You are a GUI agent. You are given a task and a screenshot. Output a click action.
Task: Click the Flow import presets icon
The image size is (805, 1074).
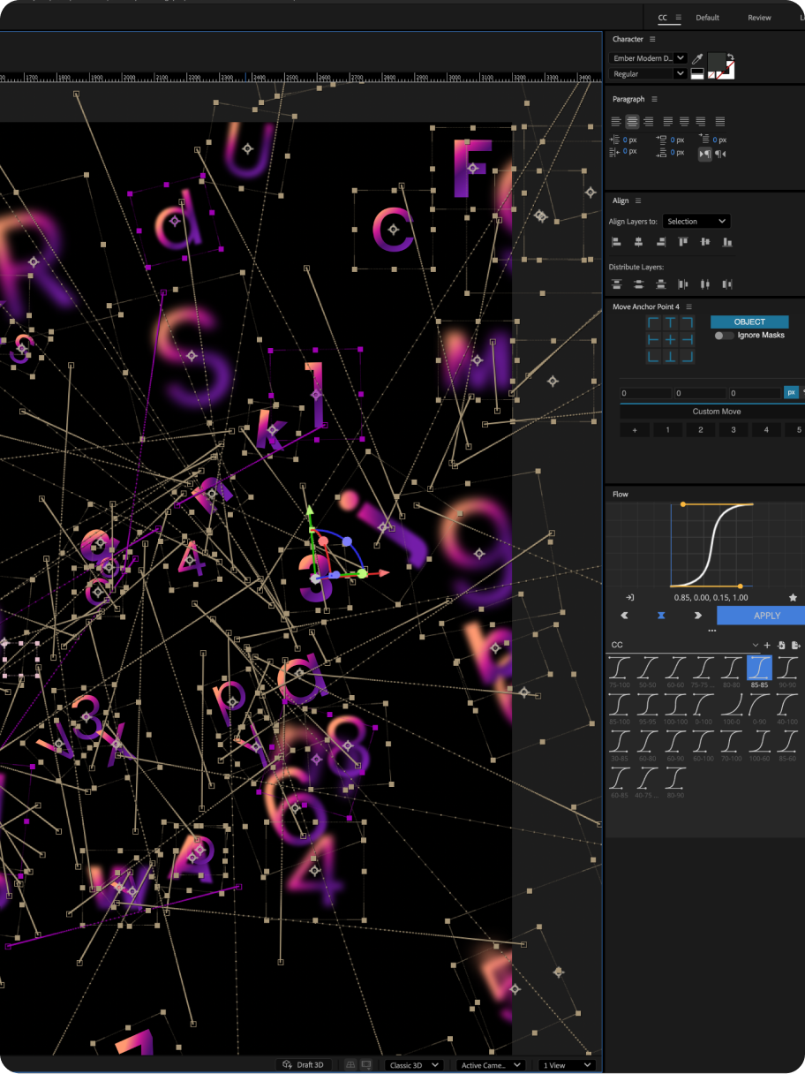coord(782,646)
